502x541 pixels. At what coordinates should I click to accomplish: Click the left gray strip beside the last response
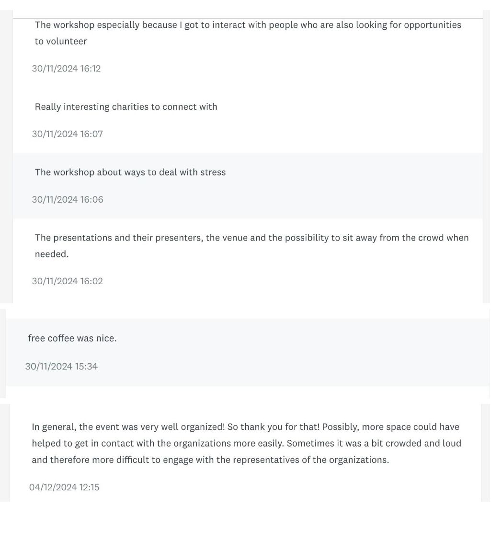[x=5, y=452]
